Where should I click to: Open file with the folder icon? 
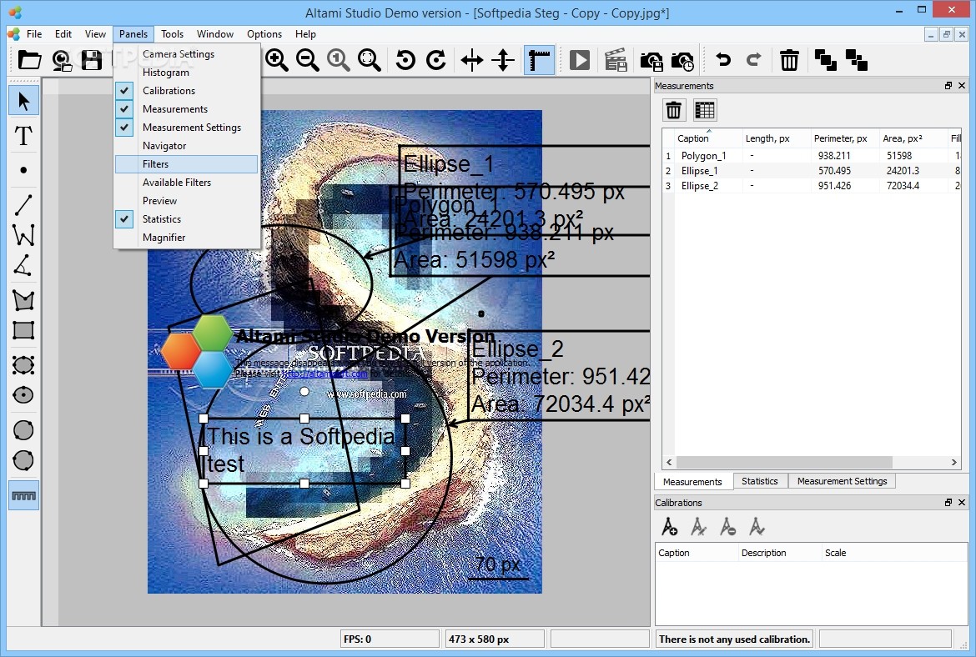[x=29, y=60]
